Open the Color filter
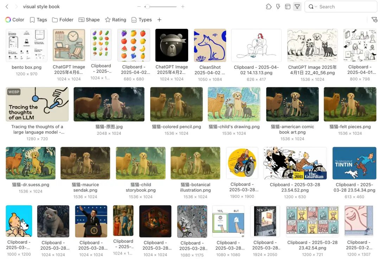This screenshot has height=264, width=380. 15,20
